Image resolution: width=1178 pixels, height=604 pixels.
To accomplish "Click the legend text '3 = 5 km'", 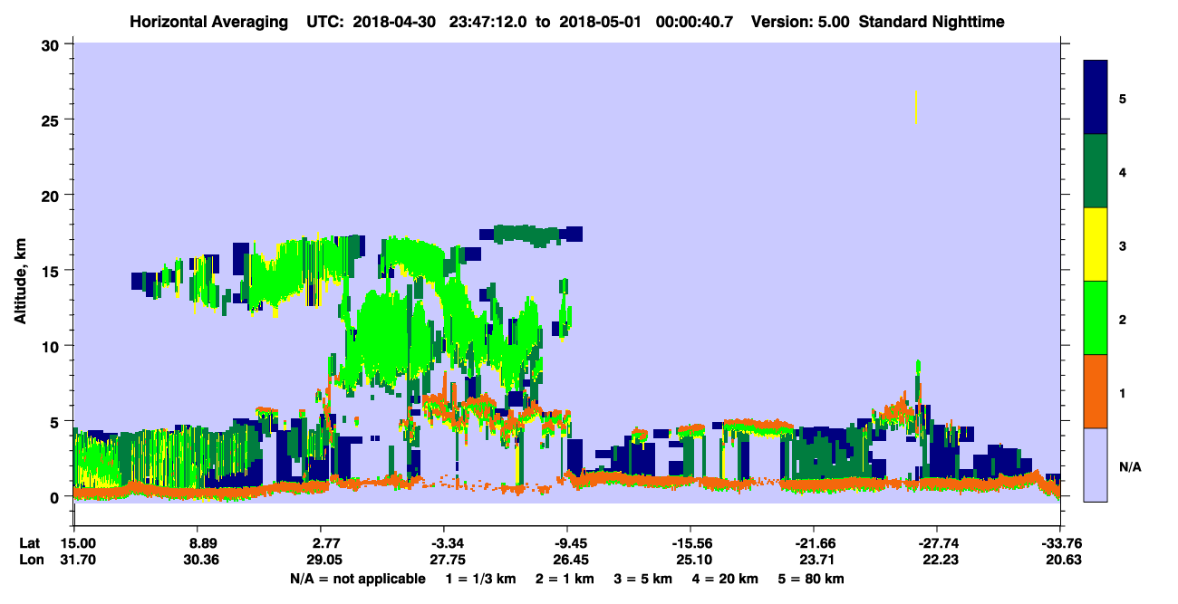I will 645,579.
